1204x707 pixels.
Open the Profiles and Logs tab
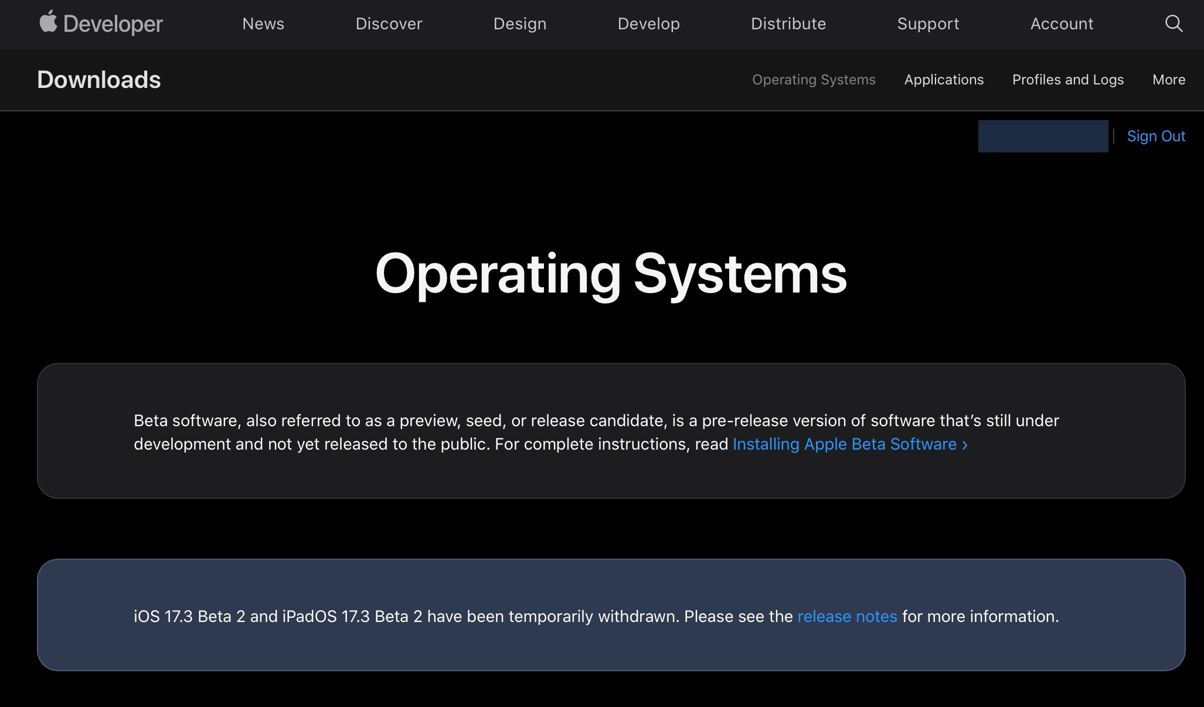point(1067,80)
